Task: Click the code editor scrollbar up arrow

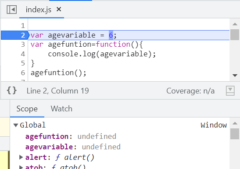Action: point(235,24)
